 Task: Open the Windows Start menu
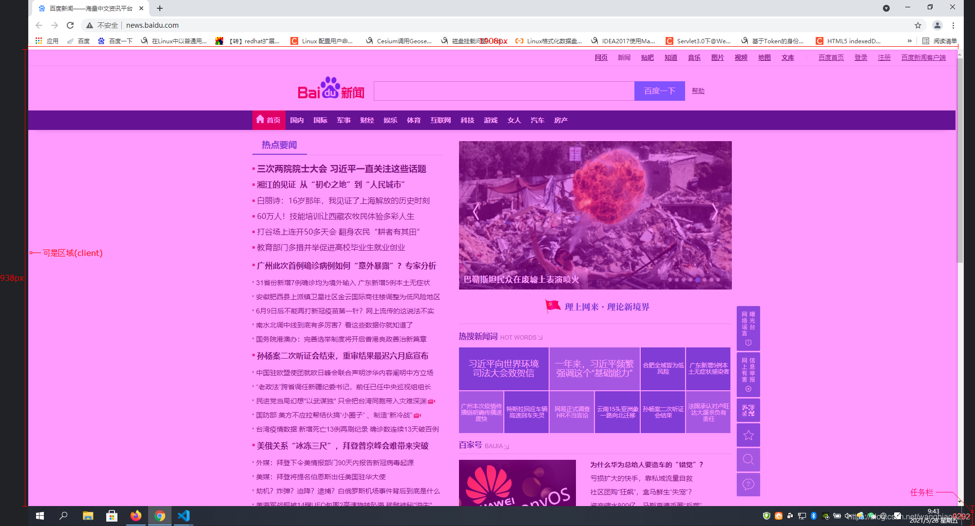click(40, 516)
